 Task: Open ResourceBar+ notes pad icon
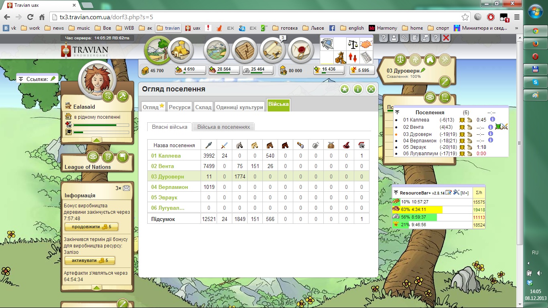tap(449, 192)
